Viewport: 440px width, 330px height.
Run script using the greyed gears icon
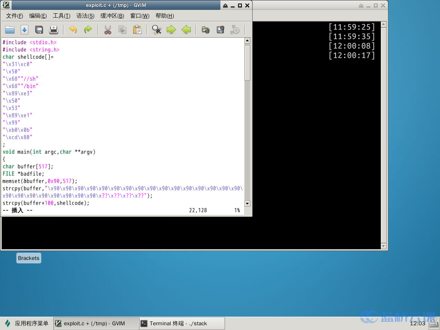pyautogui.click(x=235, y=30)
